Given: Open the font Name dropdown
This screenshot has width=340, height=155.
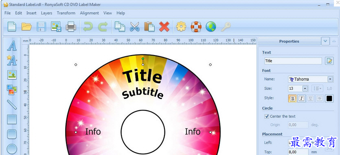Looking at the screenshot, I should click(330, 79).
